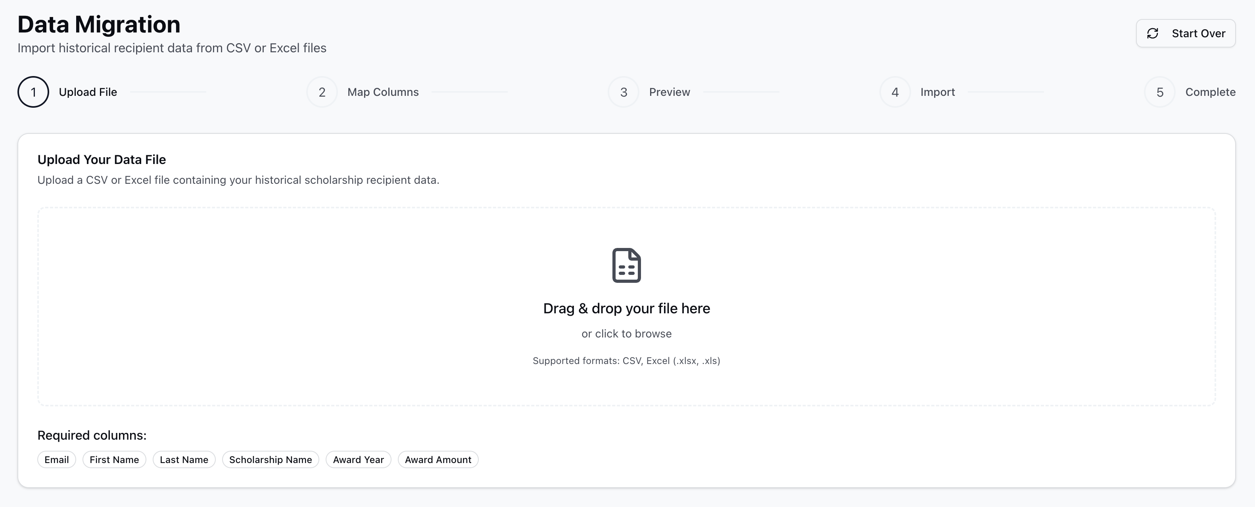The image size is (1255, 507).
Task: Click step 4 circle indicator
Action: [x=895, y=92]
